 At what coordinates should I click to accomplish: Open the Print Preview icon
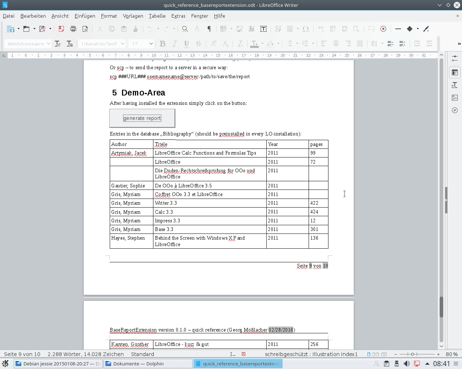(85, 29)
